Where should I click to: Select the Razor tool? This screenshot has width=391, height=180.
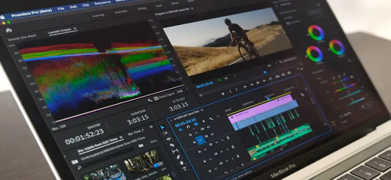[172, 145]
